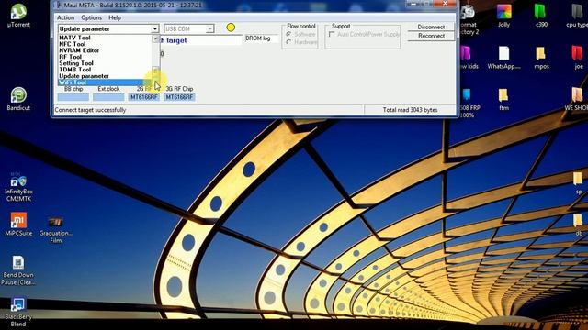
Task: Open the ftm folder
Action: coord(503,100)
